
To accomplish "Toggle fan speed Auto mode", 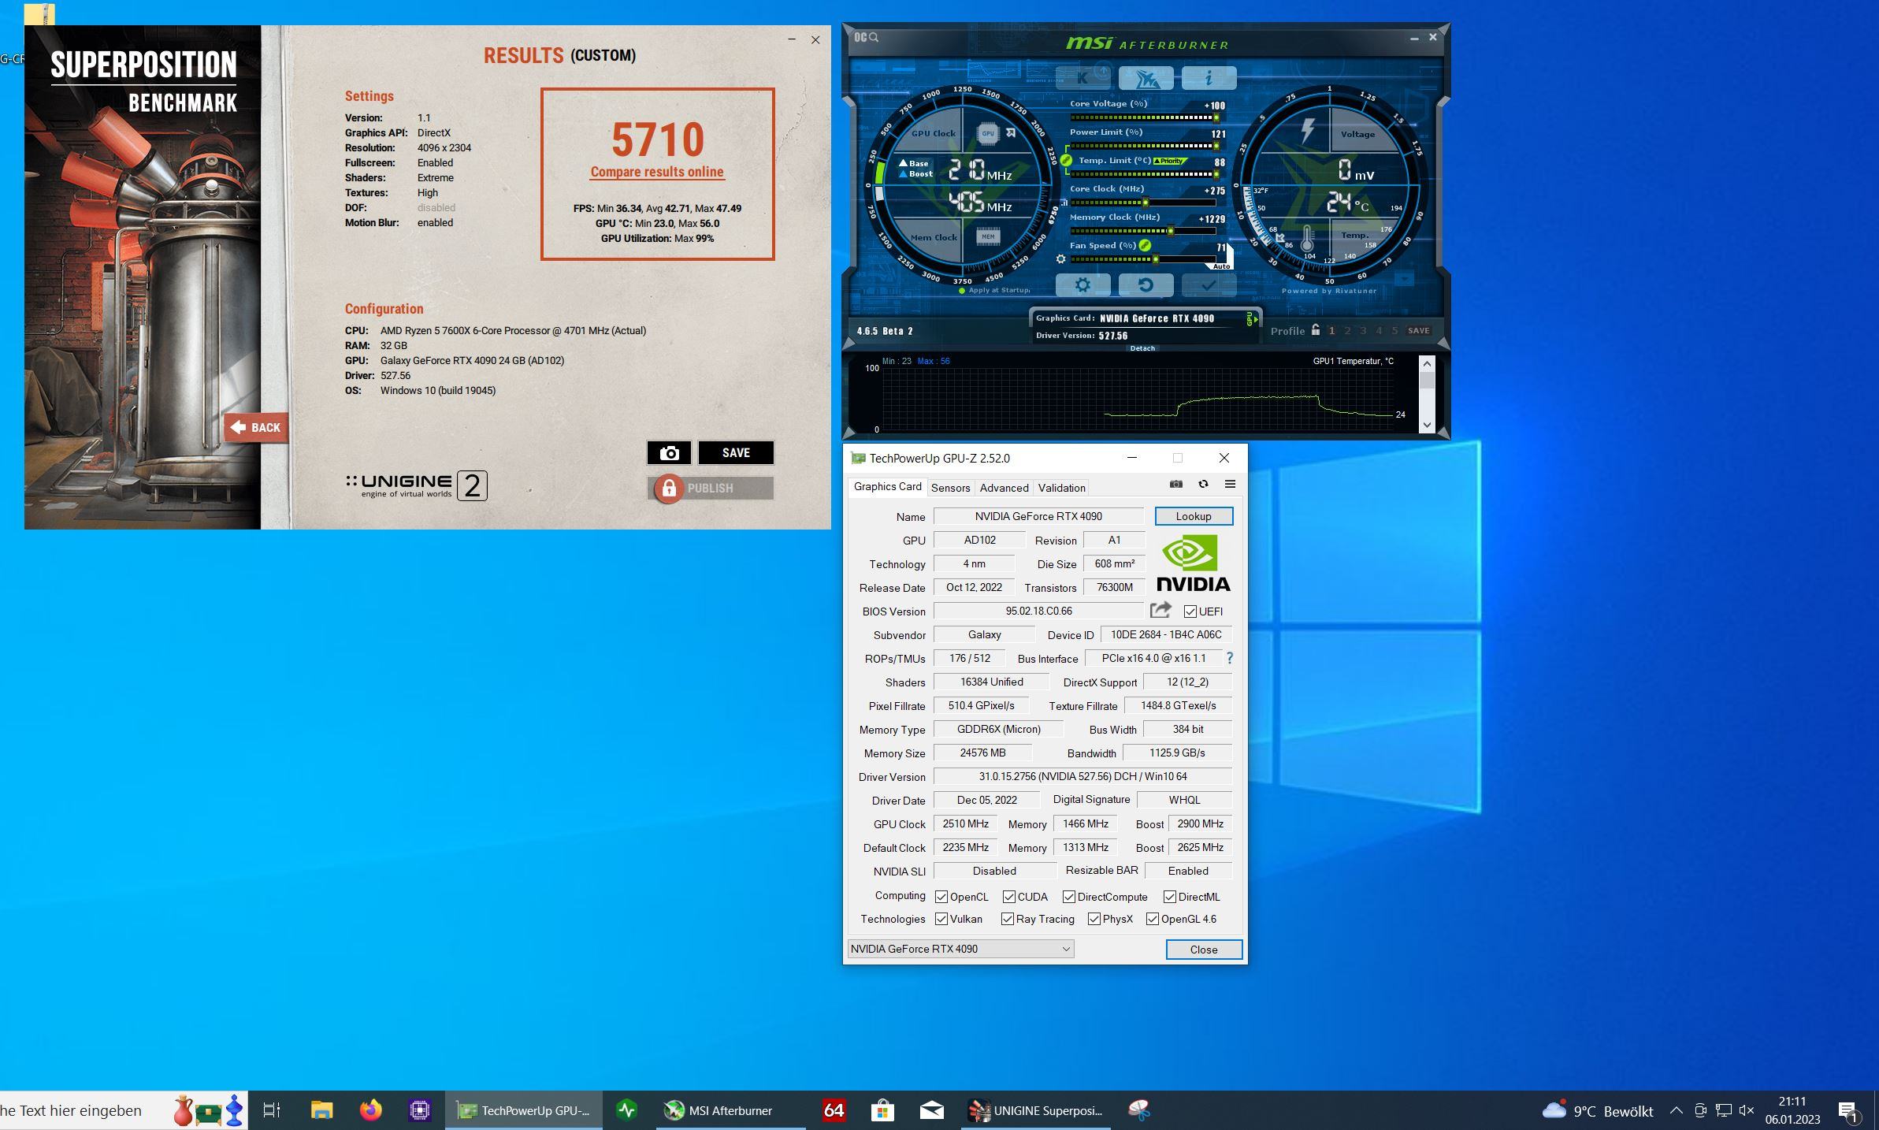I will [1221, 266].
